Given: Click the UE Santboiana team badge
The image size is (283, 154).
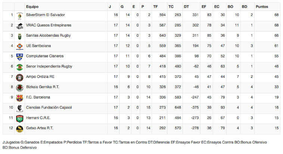Looking at the screenshot, I should (20, 47).
